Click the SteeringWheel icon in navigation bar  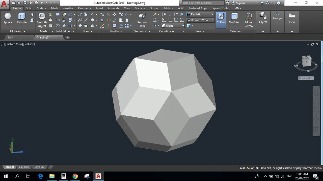pos(316,94)
